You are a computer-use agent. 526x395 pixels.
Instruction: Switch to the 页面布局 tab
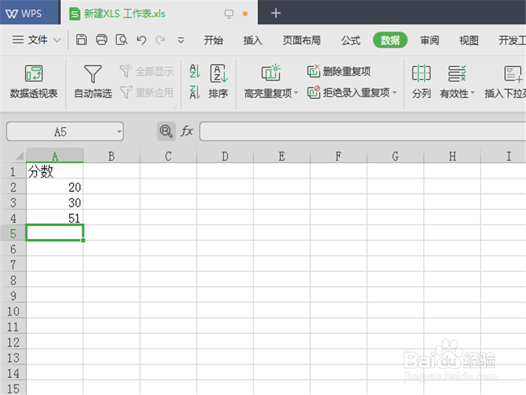coord(302,41)
